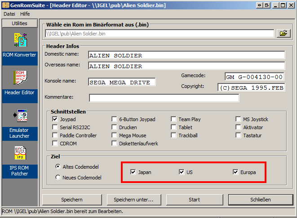Click status bar text 'bereit zum Bearbeiten'
The width and height of the screenshot is (297, 218).
[98, 211]
